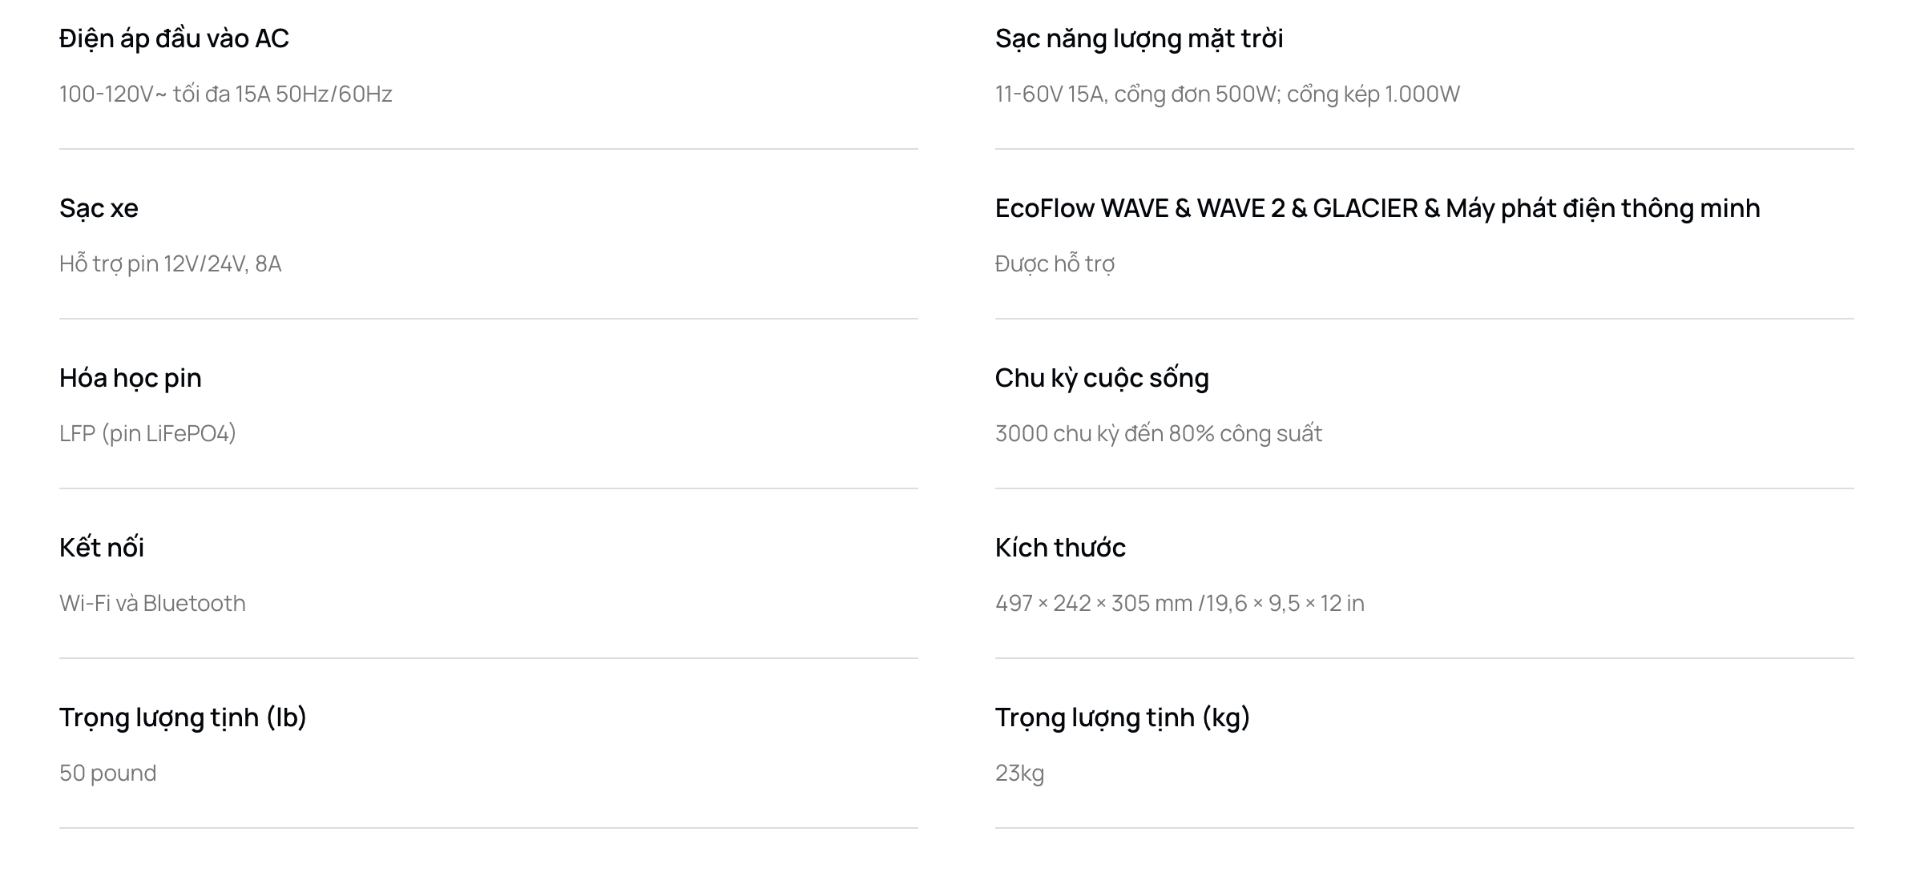Select the "50 pound" weight value
Viewport: 1928px width, 884px height.
(107, 773)
